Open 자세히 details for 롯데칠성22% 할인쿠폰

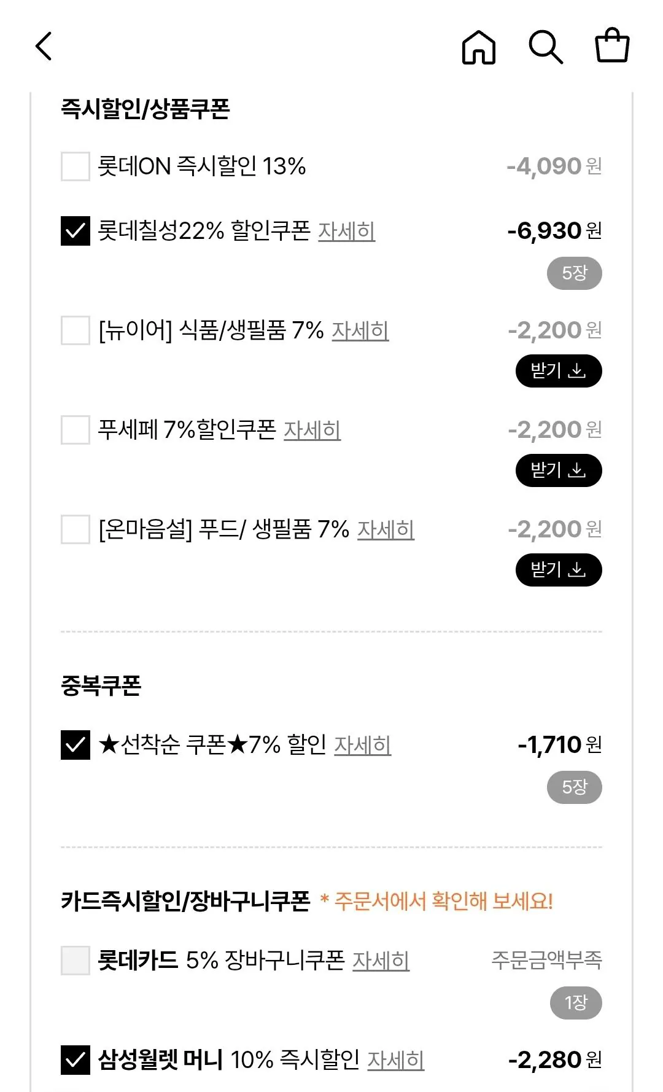pos(346,232)
